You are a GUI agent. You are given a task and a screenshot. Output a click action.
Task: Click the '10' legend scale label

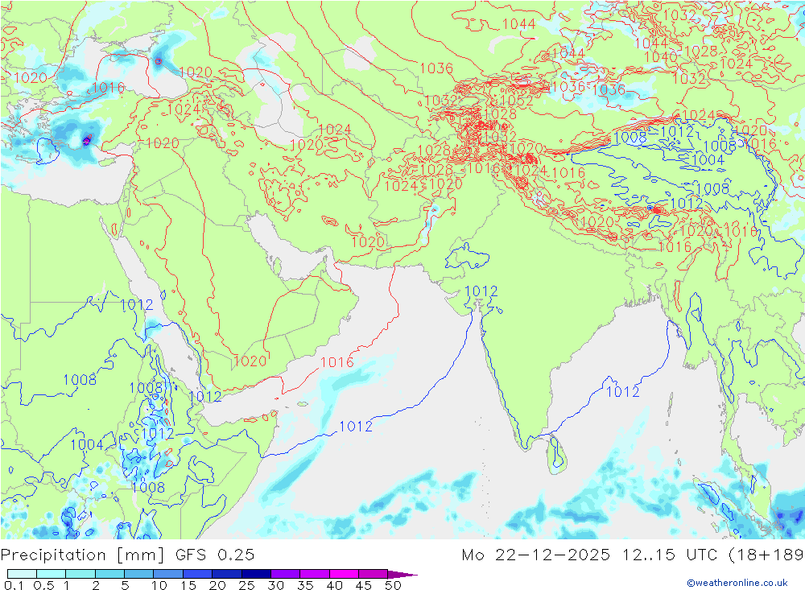click(159, 585)
